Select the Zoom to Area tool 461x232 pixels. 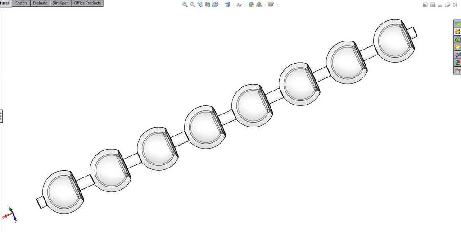192,5
